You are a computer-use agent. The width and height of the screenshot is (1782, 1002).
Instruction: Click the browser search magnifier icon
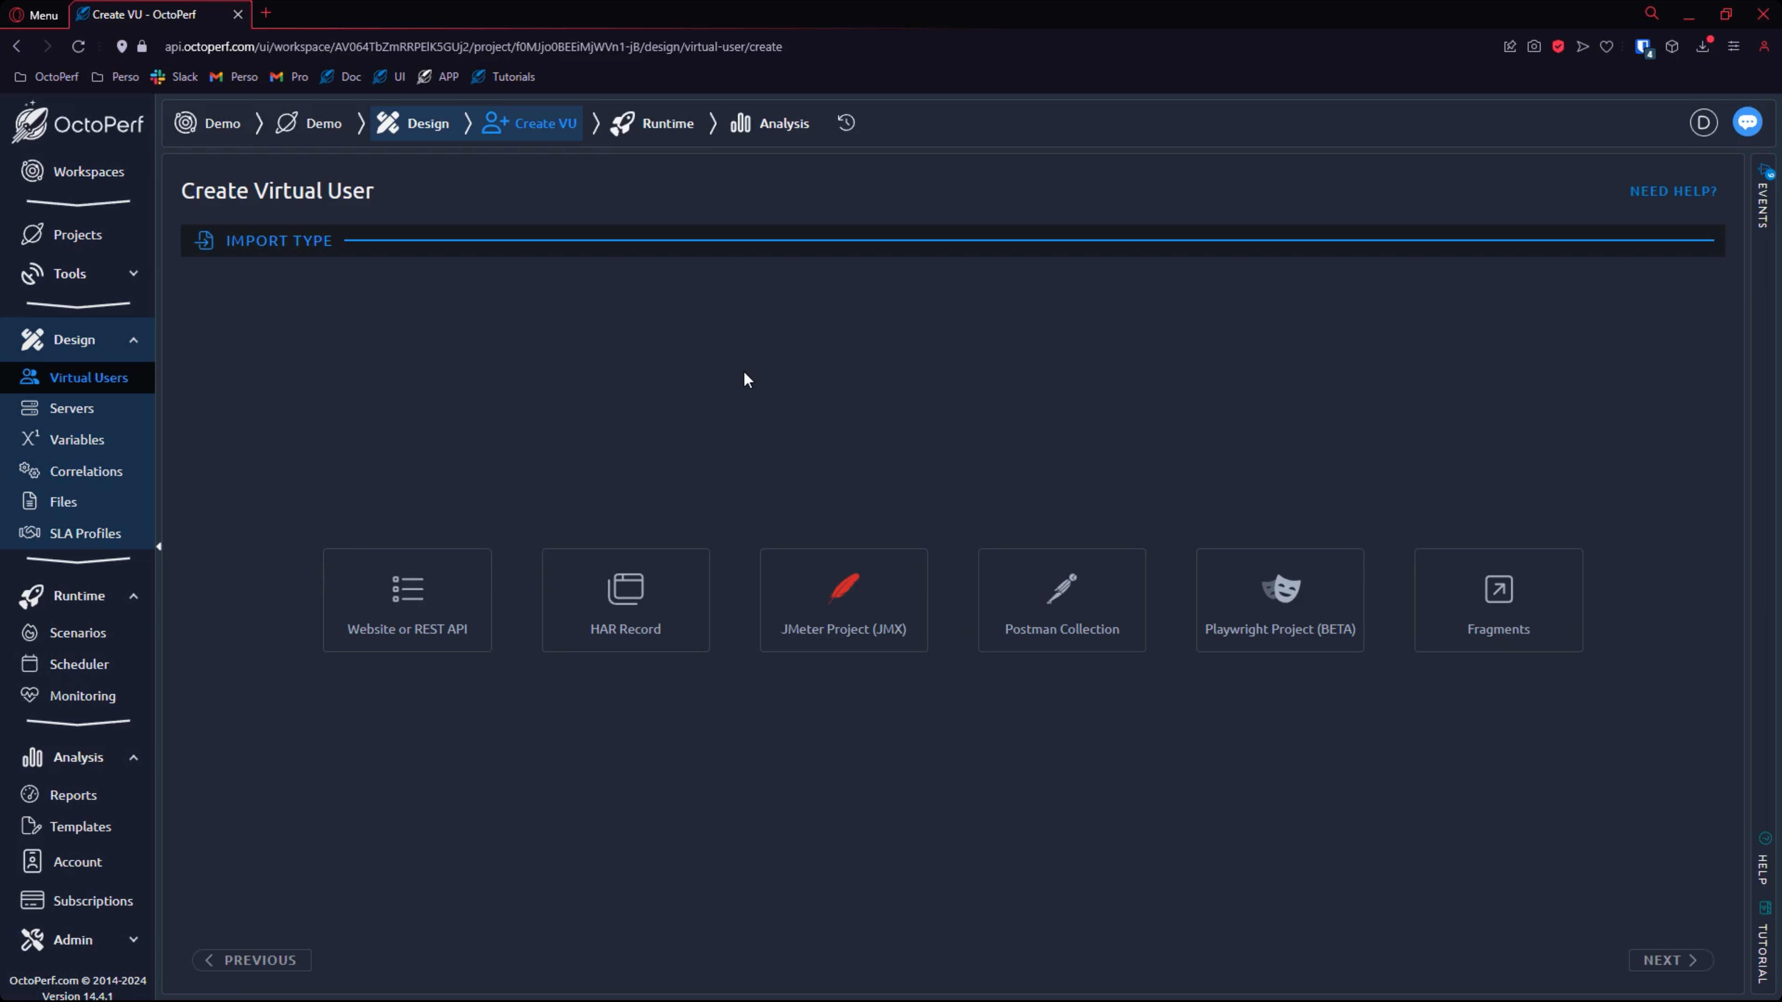tap(1651, 13)
